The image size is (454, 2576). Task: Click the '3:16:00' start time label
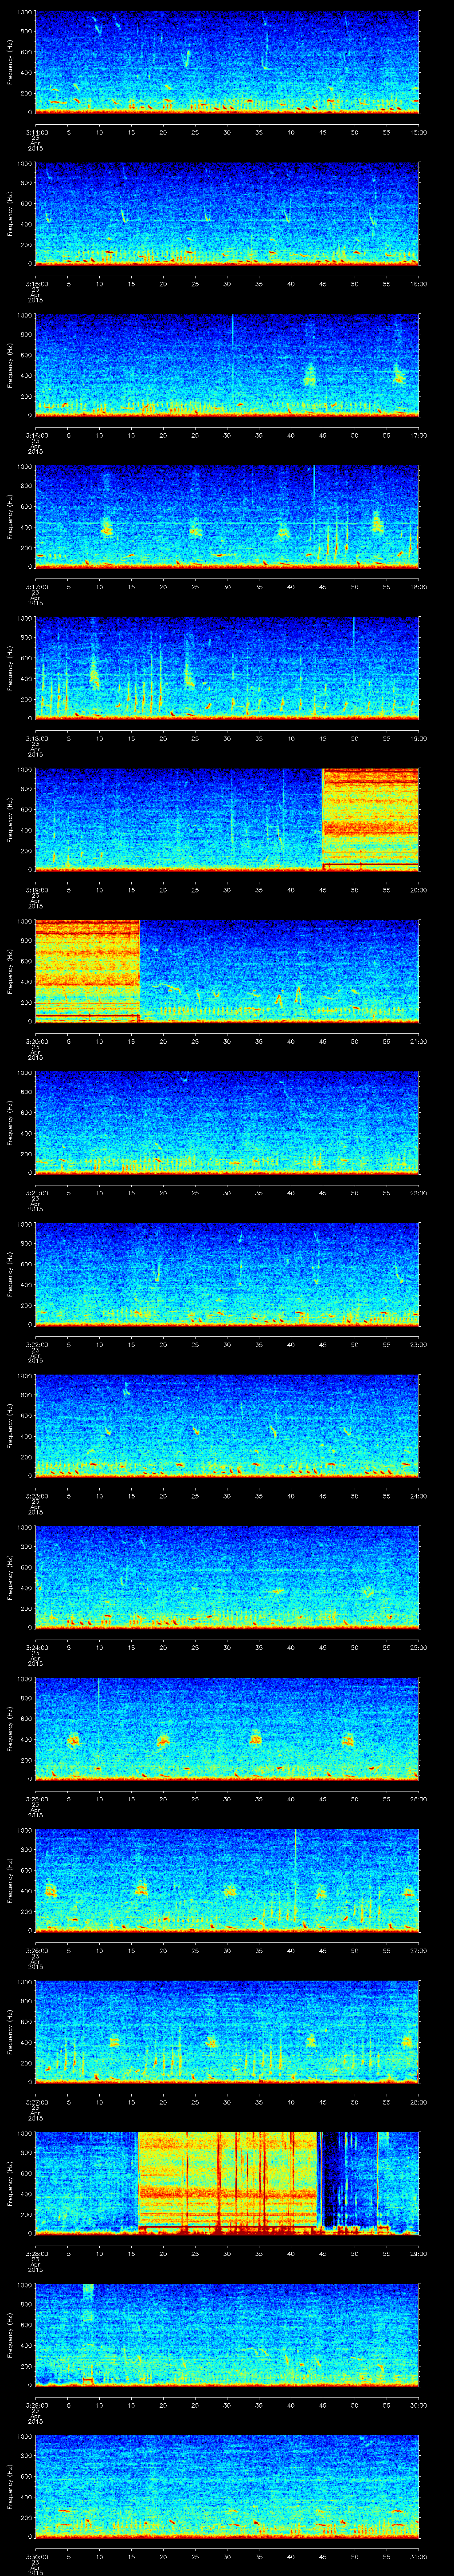point(36,435)
